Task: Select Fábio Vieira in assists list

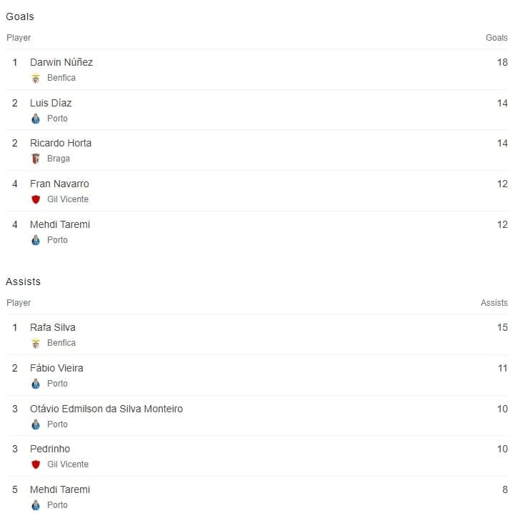Action: click(x=56, y=368)
